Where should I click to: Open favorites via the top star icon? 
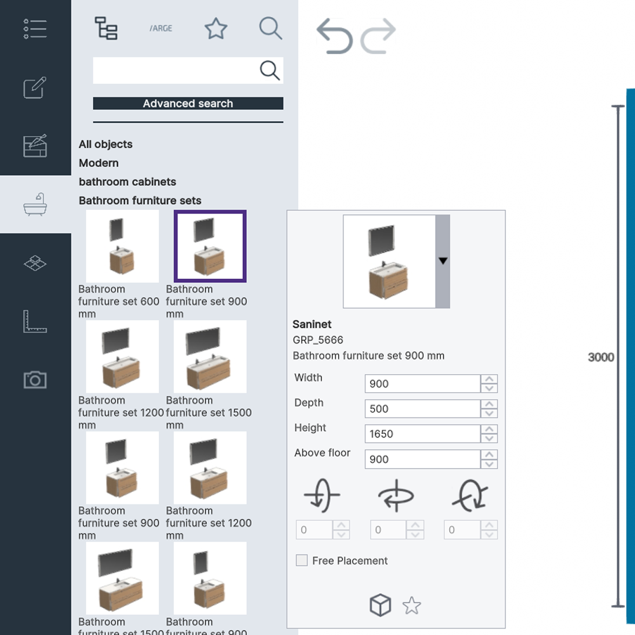[216, 28]
